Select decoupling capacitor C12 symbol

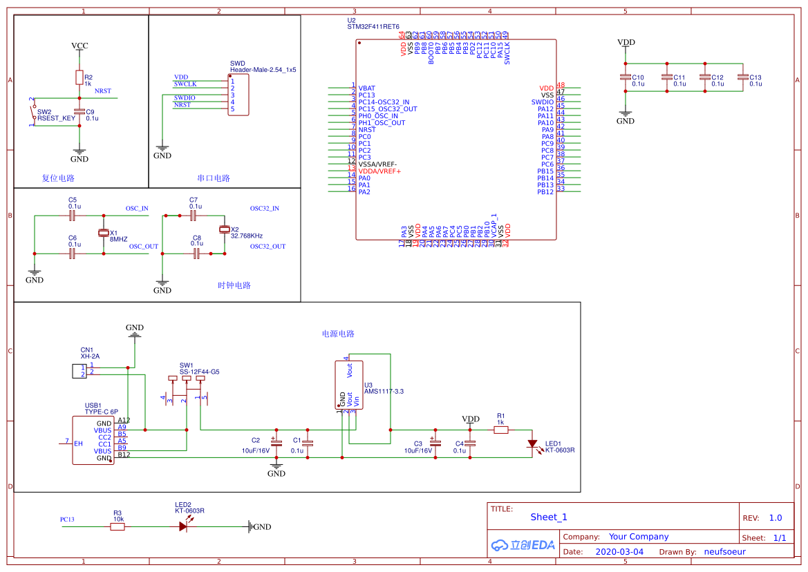[x=705, y=77]
